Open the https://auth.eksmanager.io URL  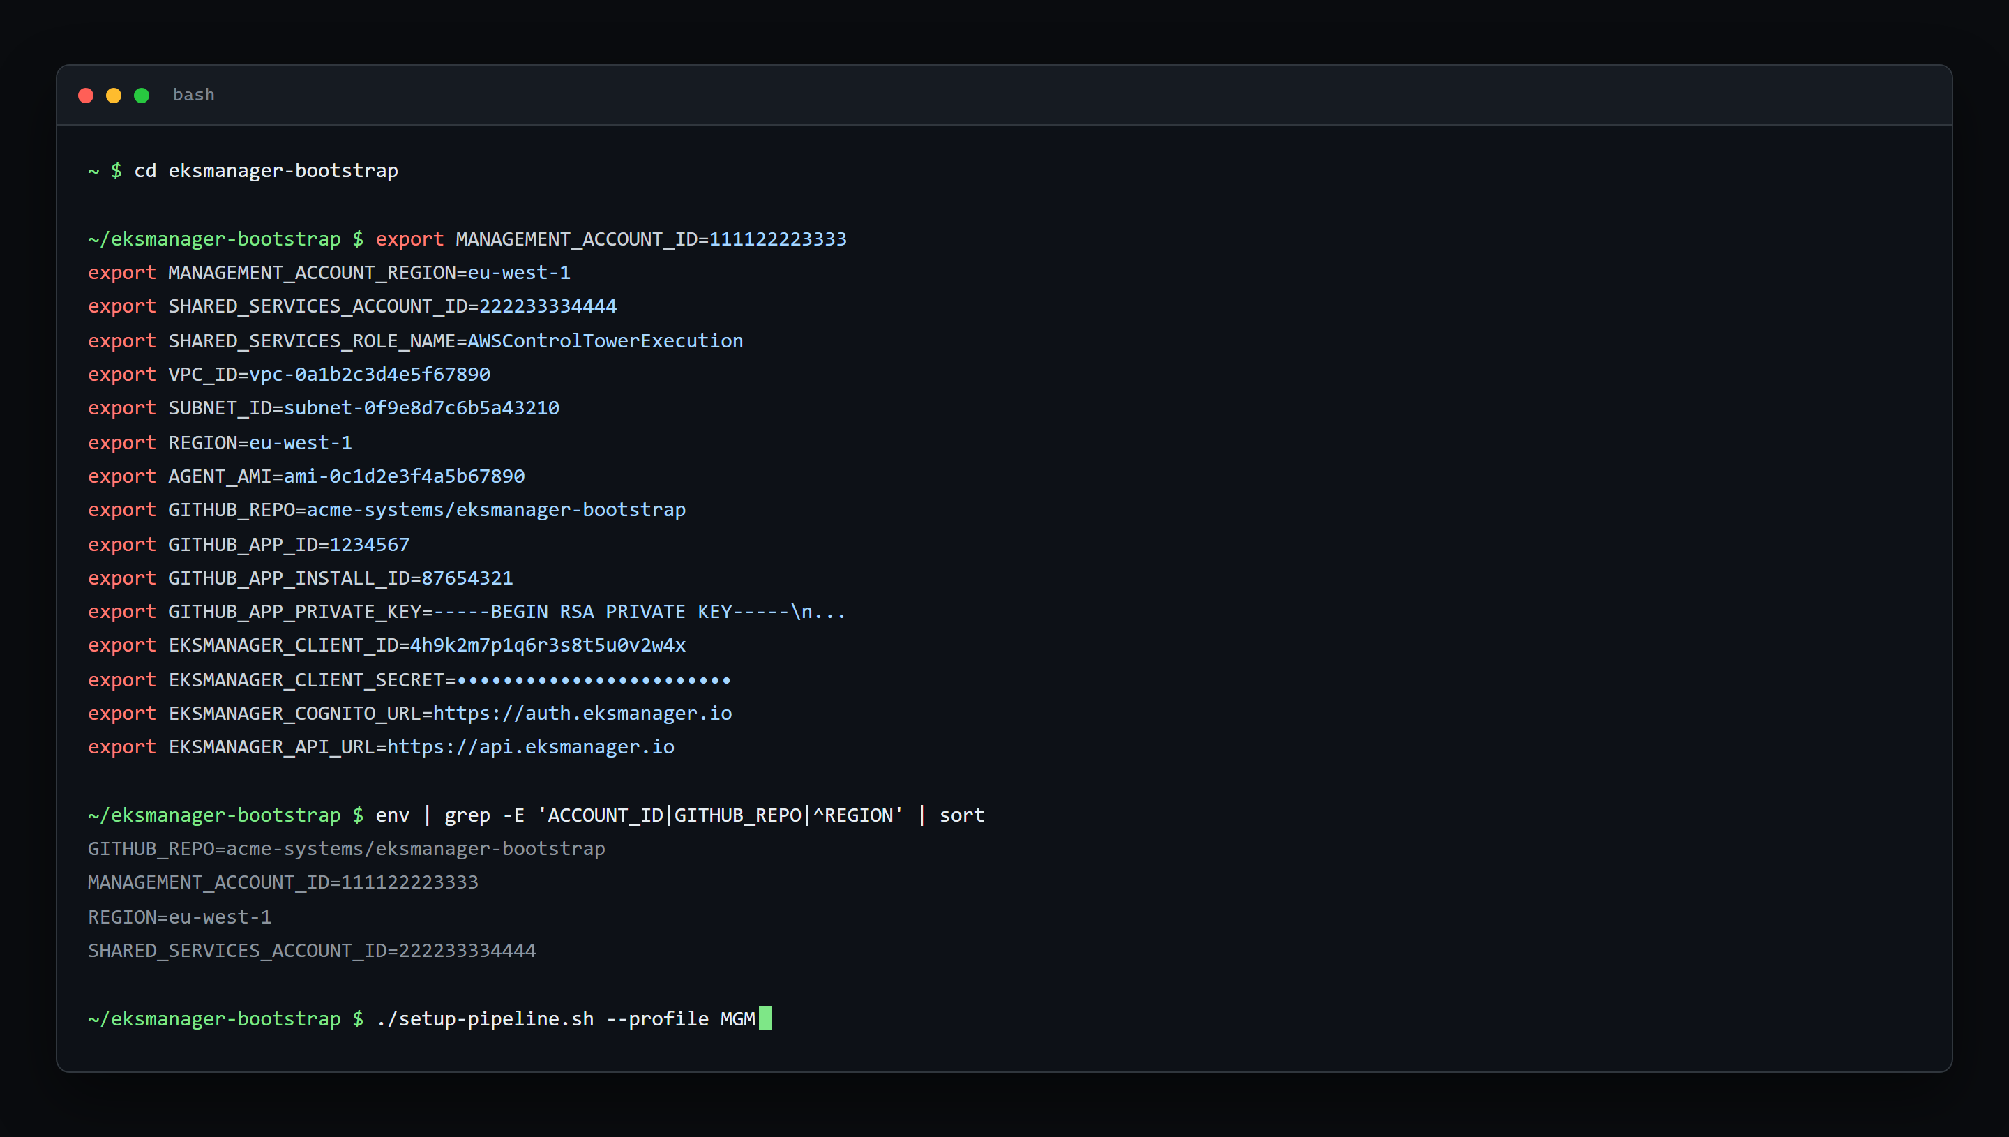[x=582, y=714]
